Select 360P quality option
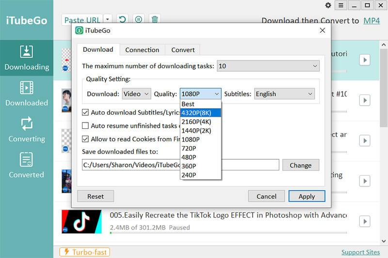 200,166
